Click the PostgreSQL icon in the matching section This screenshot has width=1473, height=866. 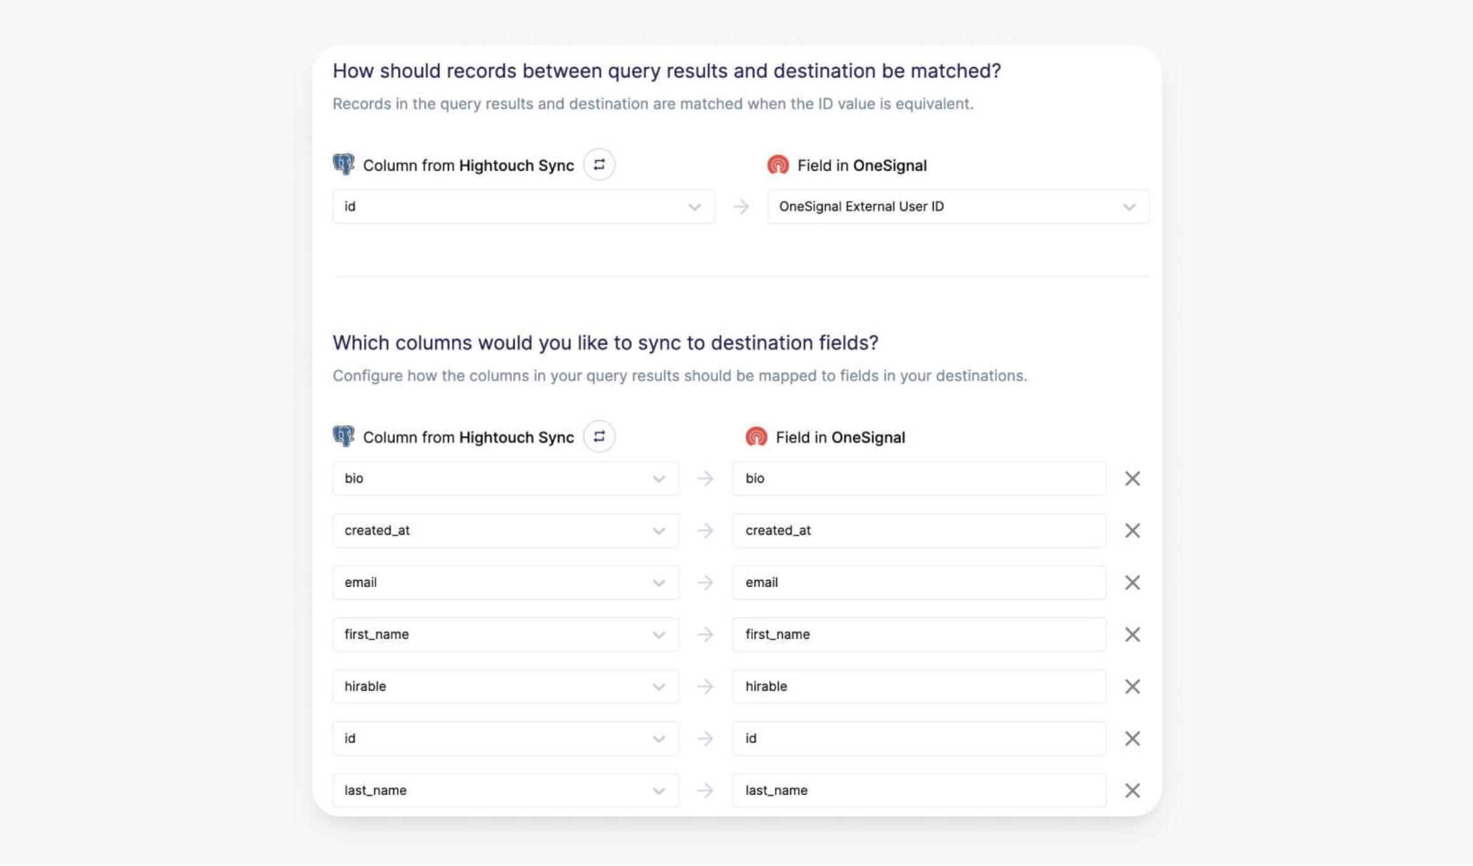(345, 164)
